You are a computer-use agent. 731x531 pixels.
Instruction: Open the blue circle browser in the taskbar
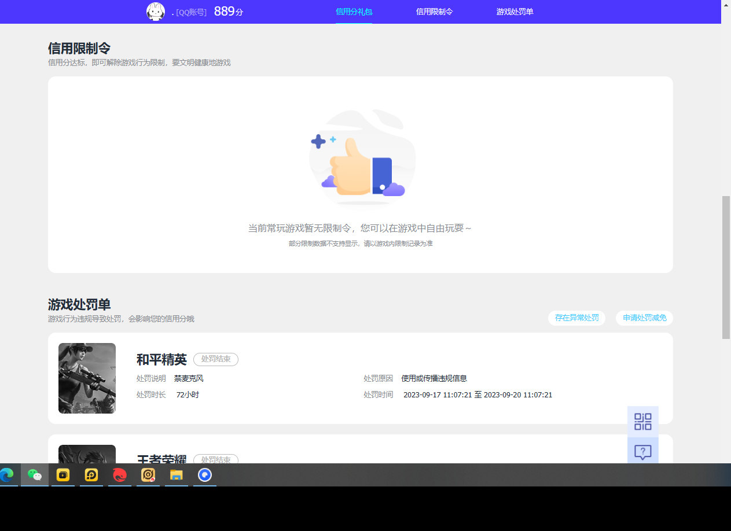pos(205,475)
